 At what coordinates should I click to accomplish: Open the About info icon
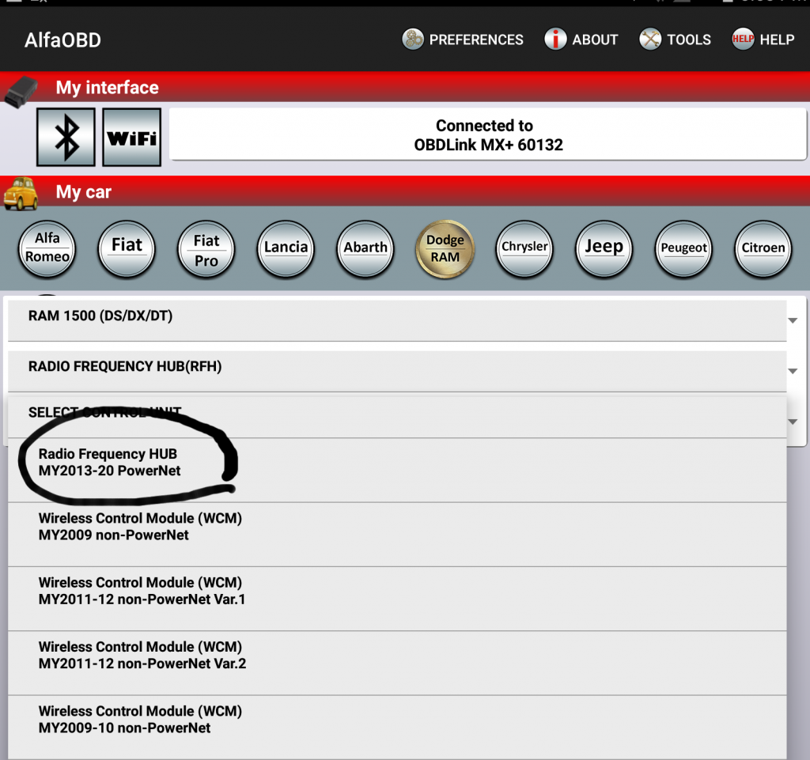555,40
